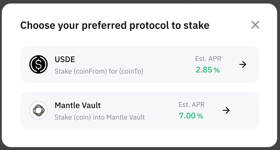Viewport: 280px width, 150px height.
Task: Click the USDE coin logo icon
Action: pyautogui.click(x=38, y=64)
